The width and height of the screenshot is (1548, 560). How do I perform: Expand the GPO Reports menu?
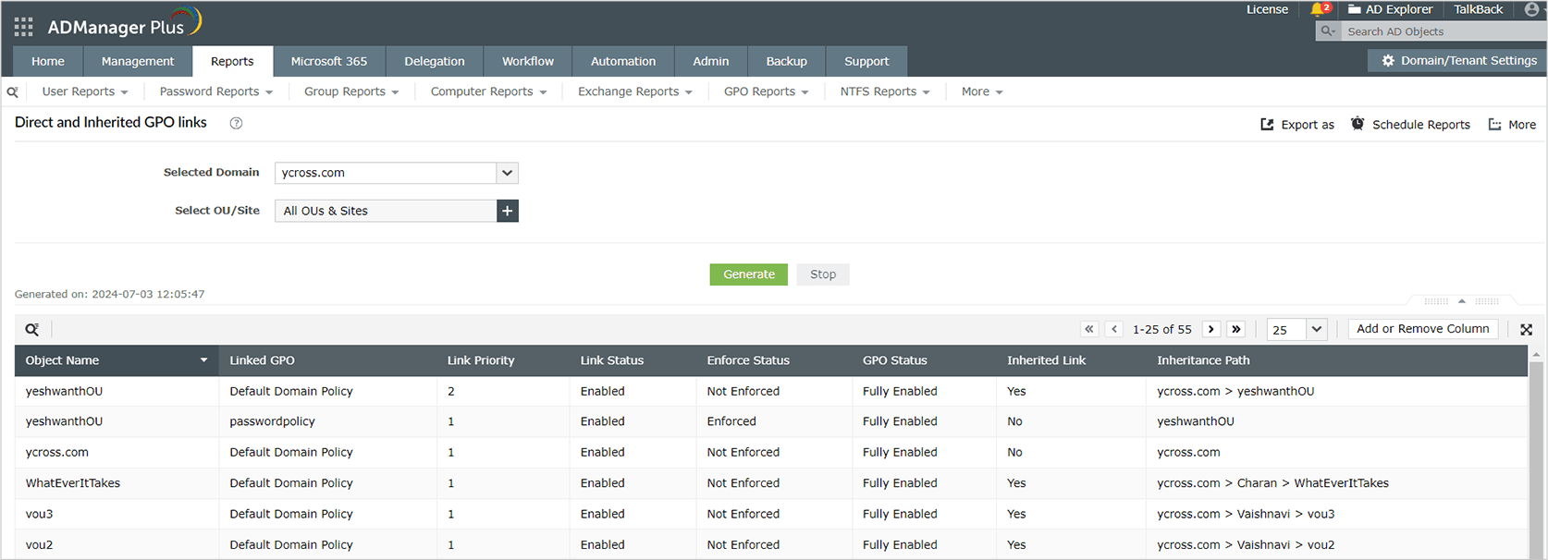[767, 91]
